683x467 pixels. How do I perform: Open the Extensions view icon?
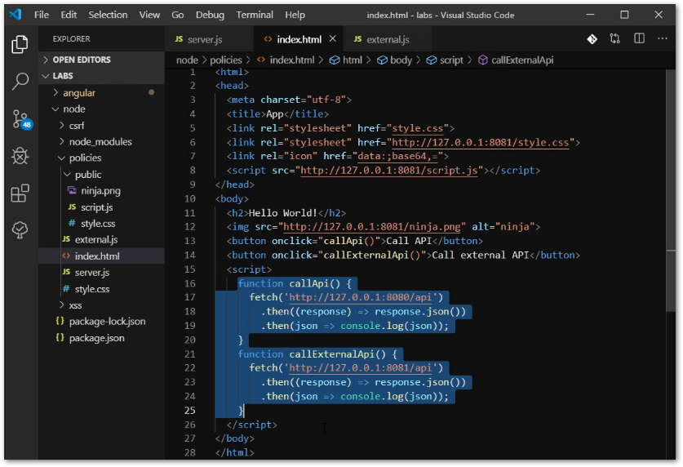coord(20,193)
